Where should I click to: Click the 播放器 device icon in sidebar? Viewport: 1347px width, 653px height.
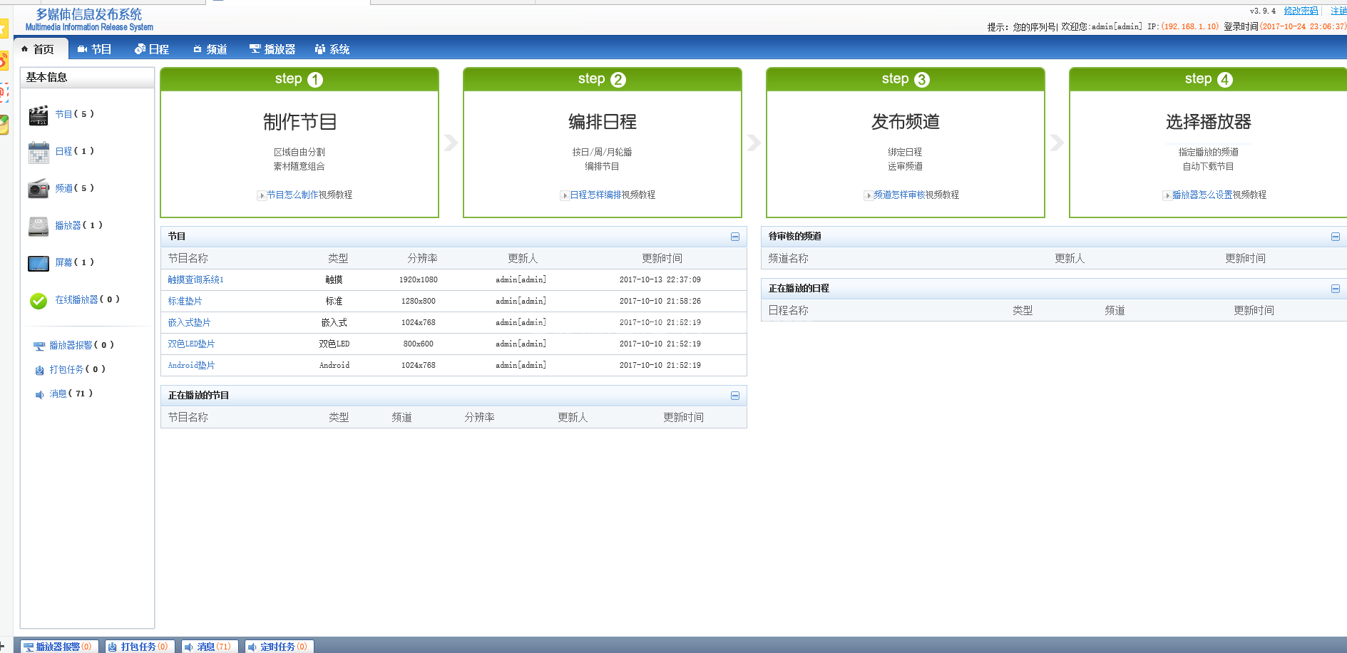pyautogui.click(x=39, y=226)
